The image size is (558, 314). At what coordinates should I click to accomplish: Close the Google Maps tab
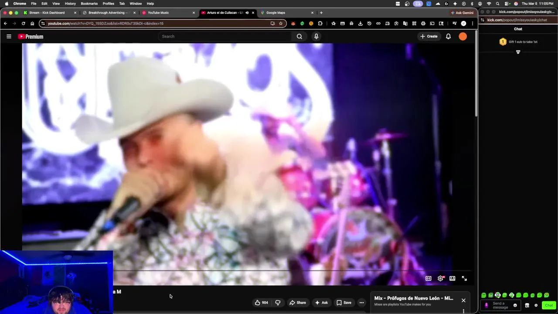pos(312,13)
